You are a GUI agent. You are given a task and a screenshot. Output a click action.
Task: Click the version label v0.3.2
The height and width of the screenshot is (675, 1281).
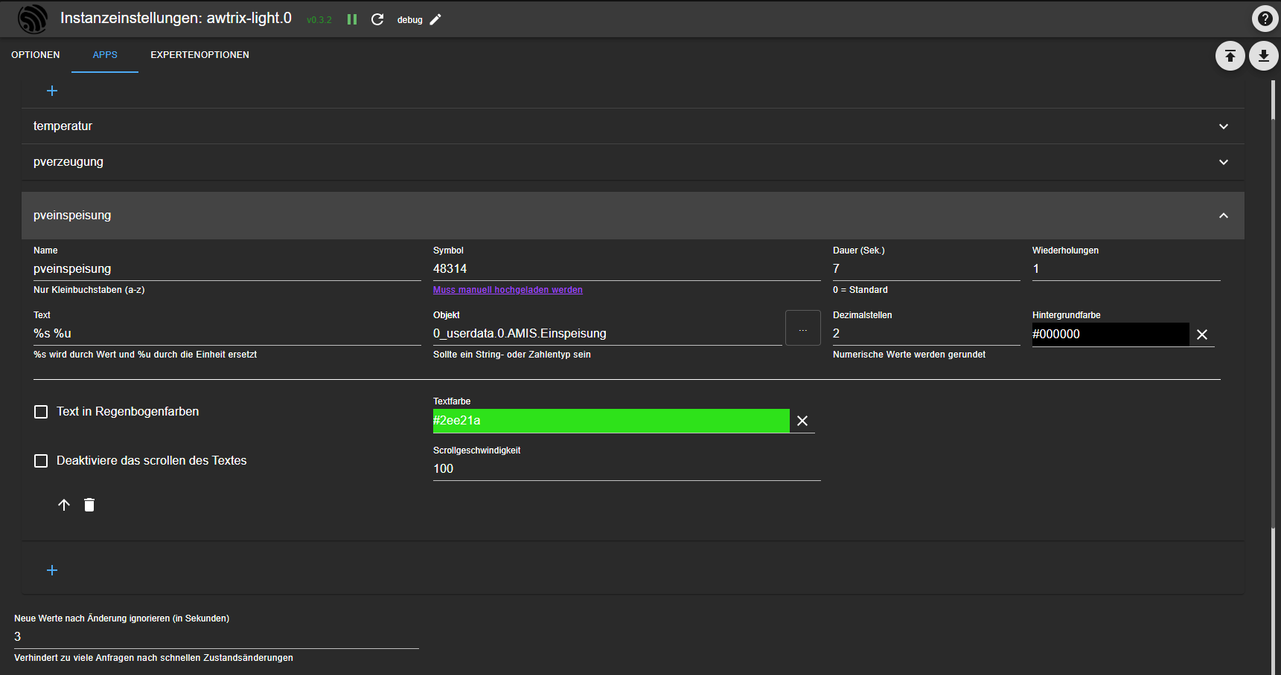click(319, 20)
